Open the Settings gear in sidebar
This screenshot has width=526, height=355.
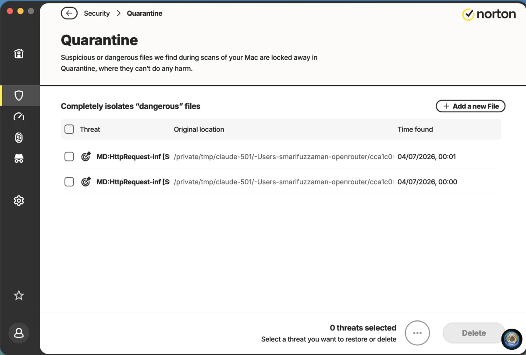(x=19, y=201)
